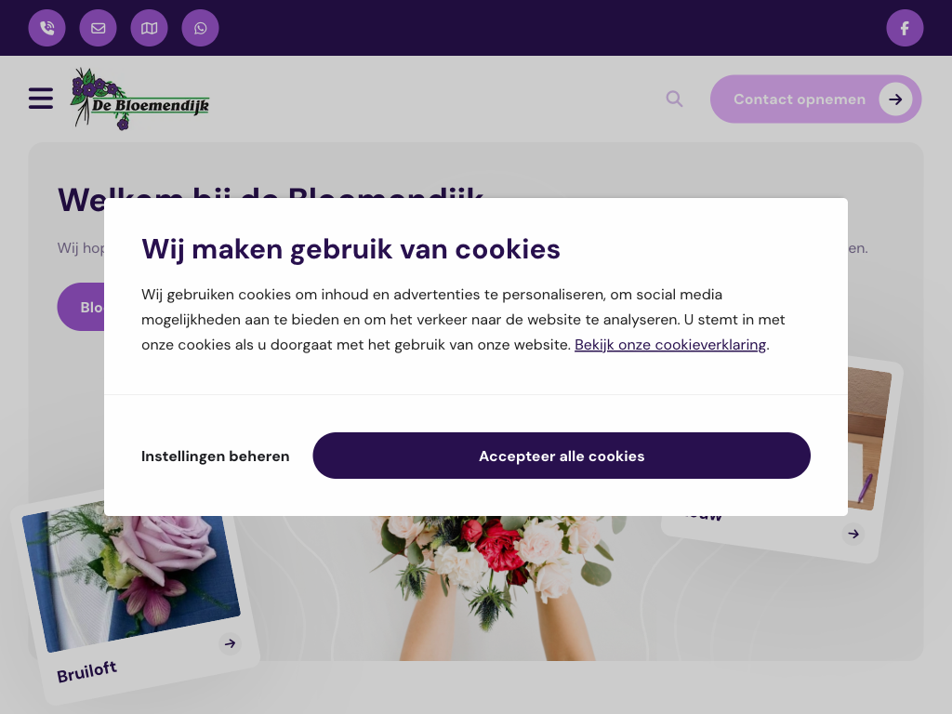
Task: Open the right card's notebook photo thumbnail
Action: (x=868, y=439)
